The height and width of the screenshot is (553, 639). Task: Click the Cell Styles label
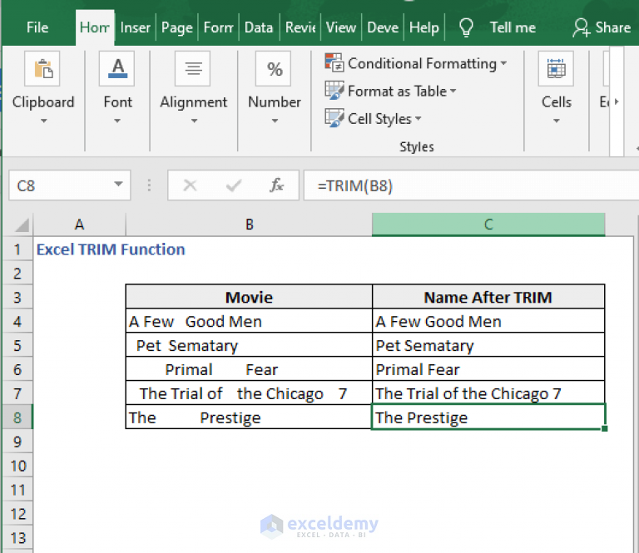pyautogui.click(x=379, y=119)
